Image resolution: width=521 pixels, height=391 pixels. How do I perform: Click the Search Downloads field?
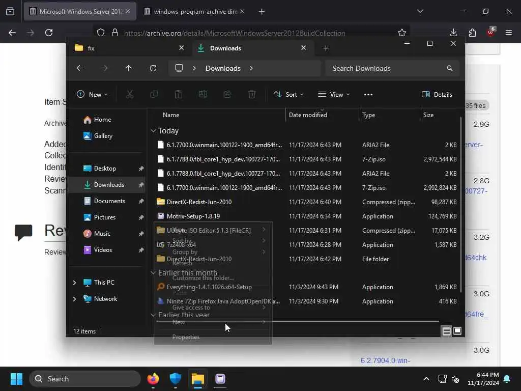[392, 68]
